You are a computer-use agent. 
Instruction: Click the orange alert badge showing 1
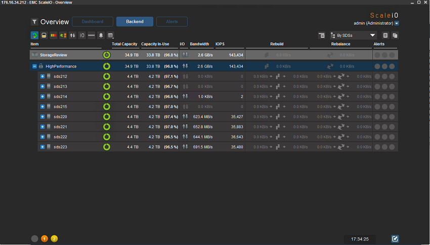point(45,239)
